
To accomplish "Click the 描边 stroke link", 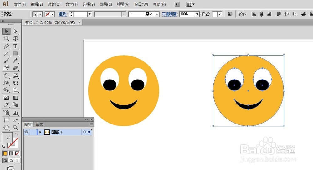I will pyautogui.click(x=63, y=14).
